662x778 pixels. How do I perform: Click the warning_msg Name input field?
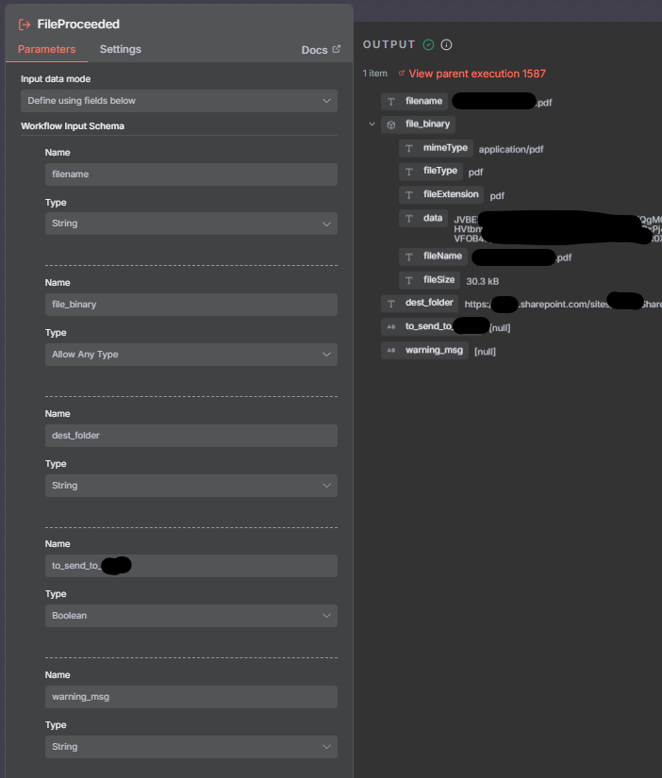tap(190, 697)
